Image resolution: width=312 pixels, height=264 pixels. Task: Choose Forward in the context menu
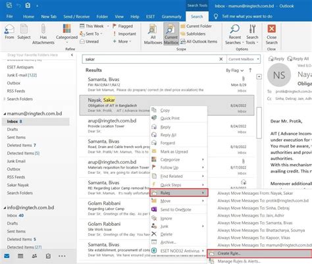pos(178,143)
